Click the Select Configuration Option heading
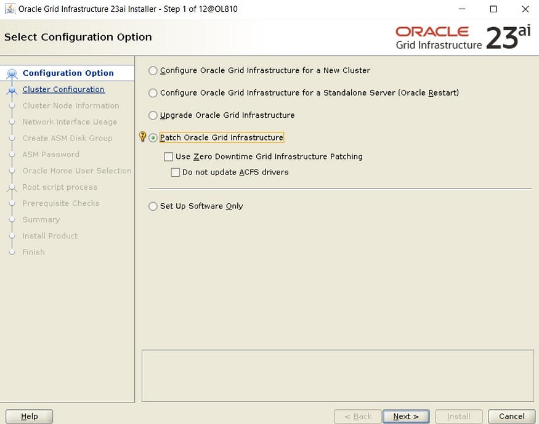Image resolution: width=539 pixels, height=424 pixels. (x=78, y=37)
